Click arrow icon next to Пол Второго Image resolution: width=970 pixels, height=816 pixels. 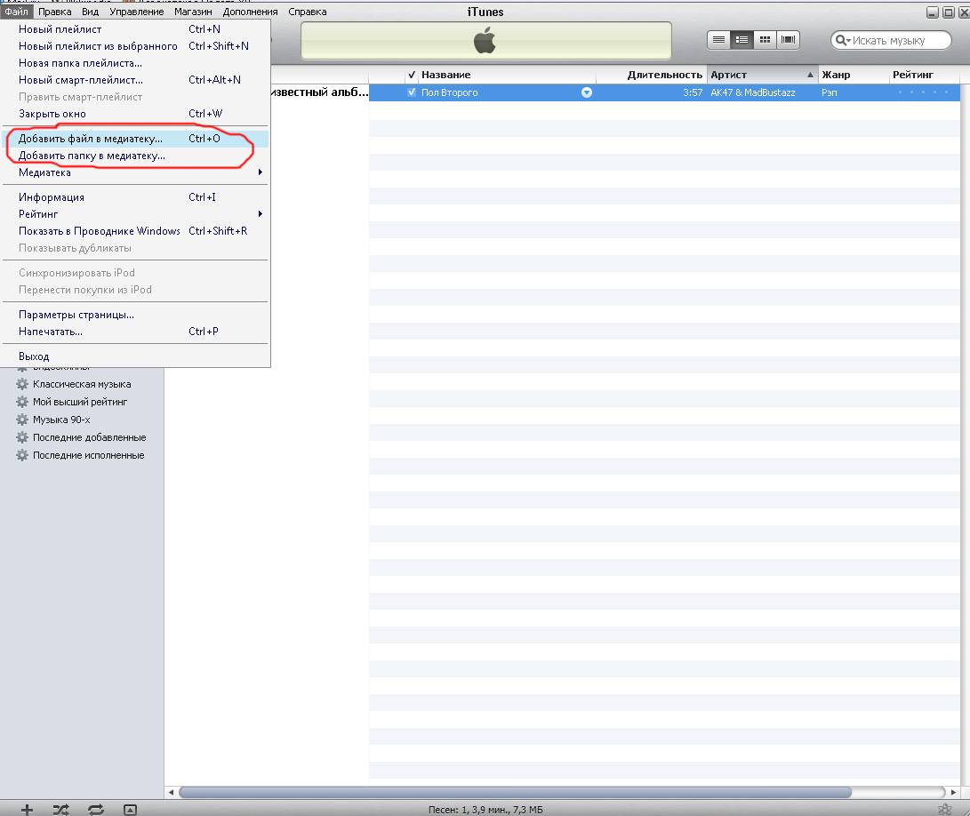click(x=587, y=92)
